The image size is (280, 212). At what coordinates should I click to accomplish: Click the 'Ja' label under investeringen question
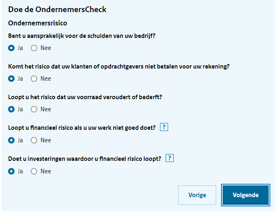coord(20,171)
